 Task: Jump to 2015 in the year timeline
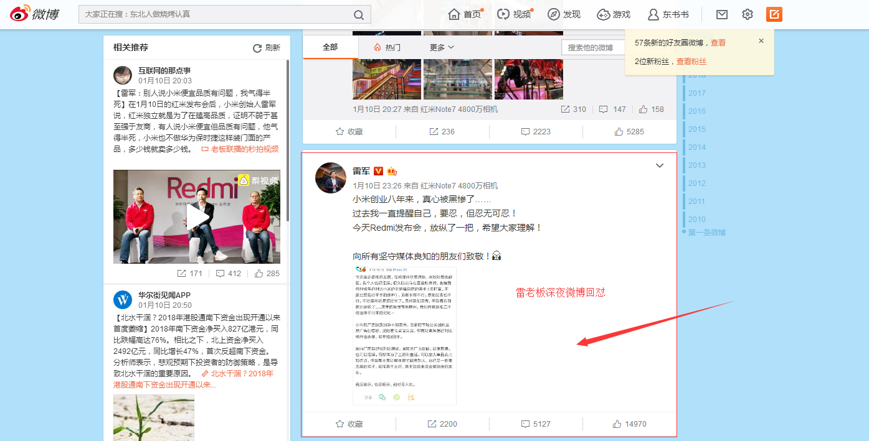[x=697, y=129]
